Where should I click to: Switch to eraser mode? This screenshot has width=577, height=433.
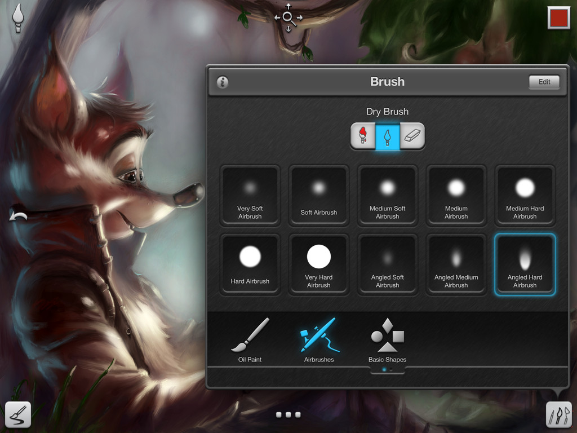[412, 136]
